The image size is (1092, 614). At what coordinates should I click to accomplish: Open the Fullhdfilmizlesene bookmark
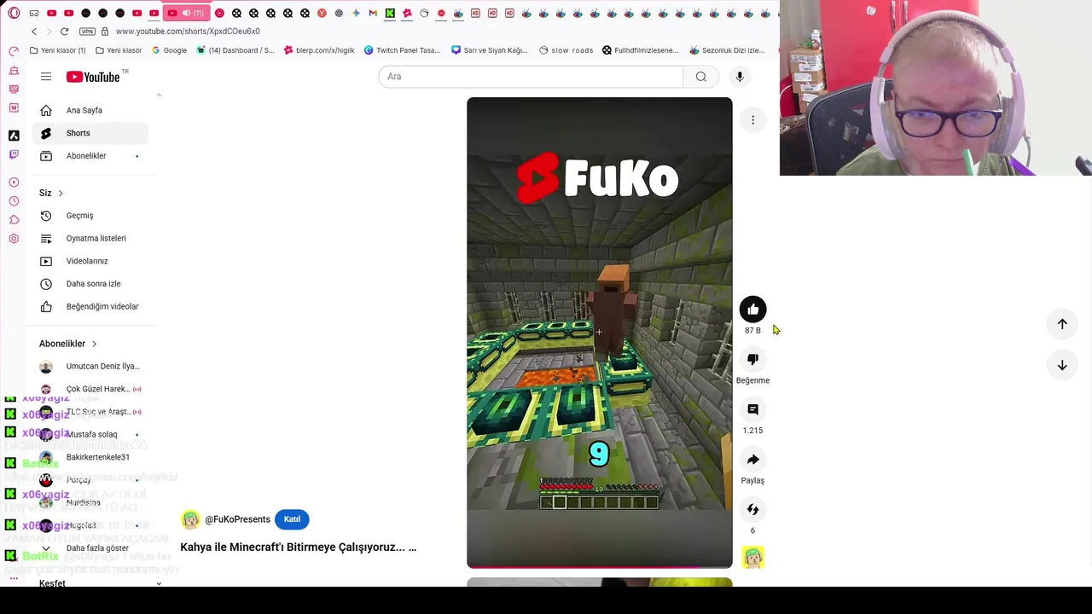click(641, 50)
